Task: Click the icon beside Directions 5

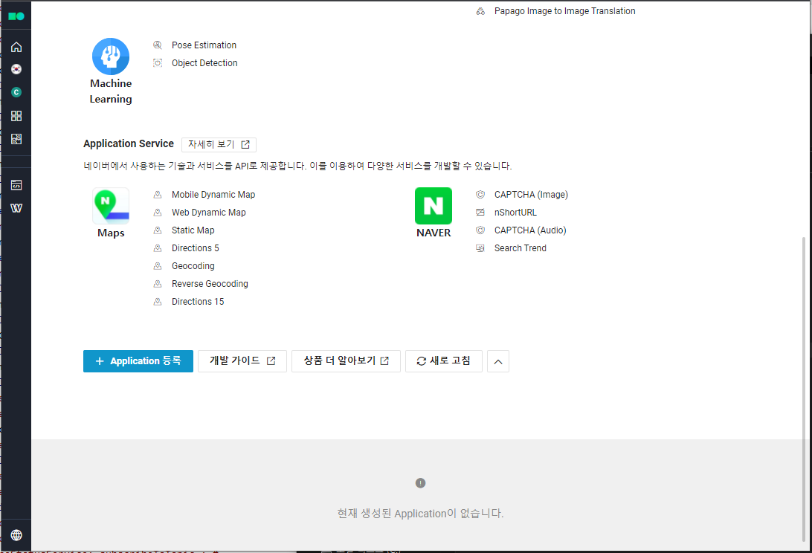Action: [158, 248]
